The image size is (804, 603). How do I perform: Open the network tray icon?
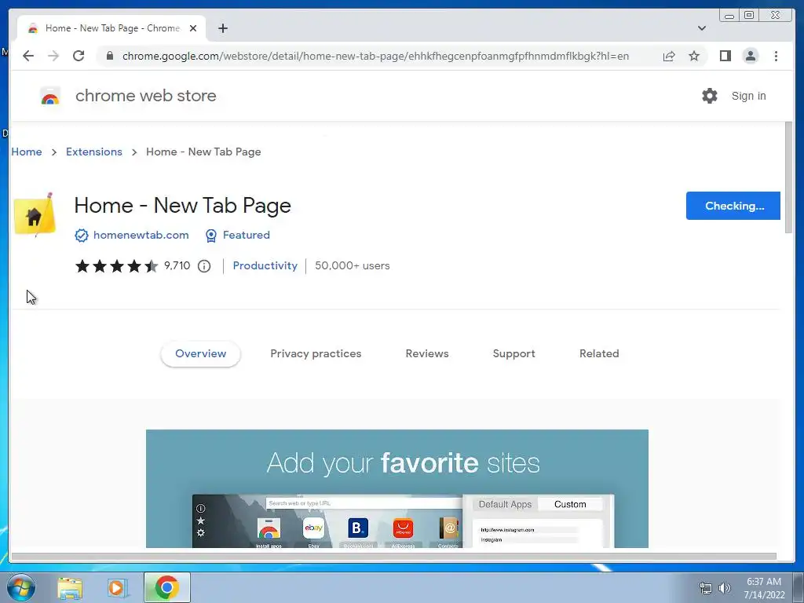point(706,588)
